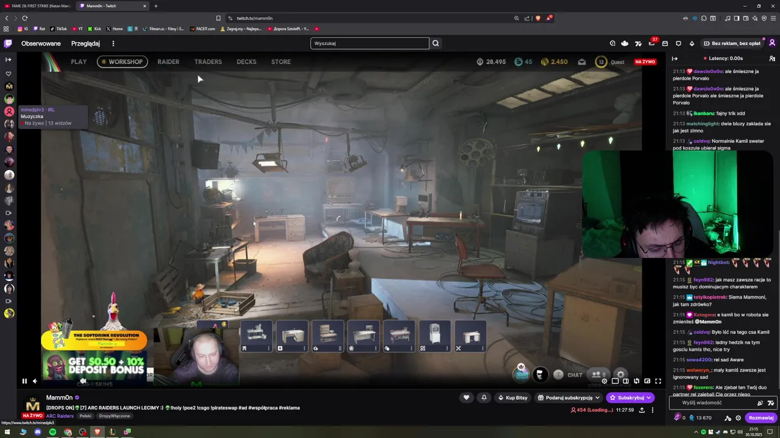Open the chat community users icon

click(x=772, y=58)
